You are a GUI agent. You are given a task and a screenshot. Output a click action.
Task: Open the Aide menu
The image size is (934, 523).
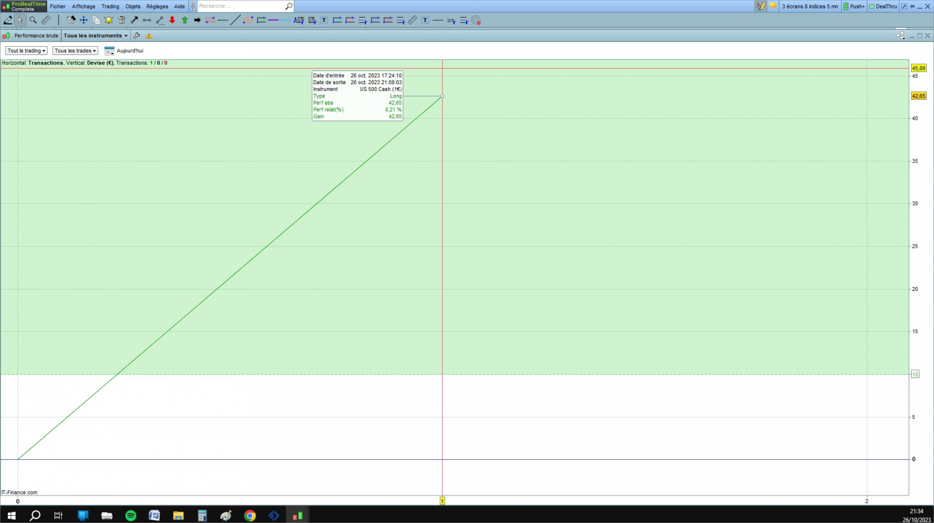179,6
